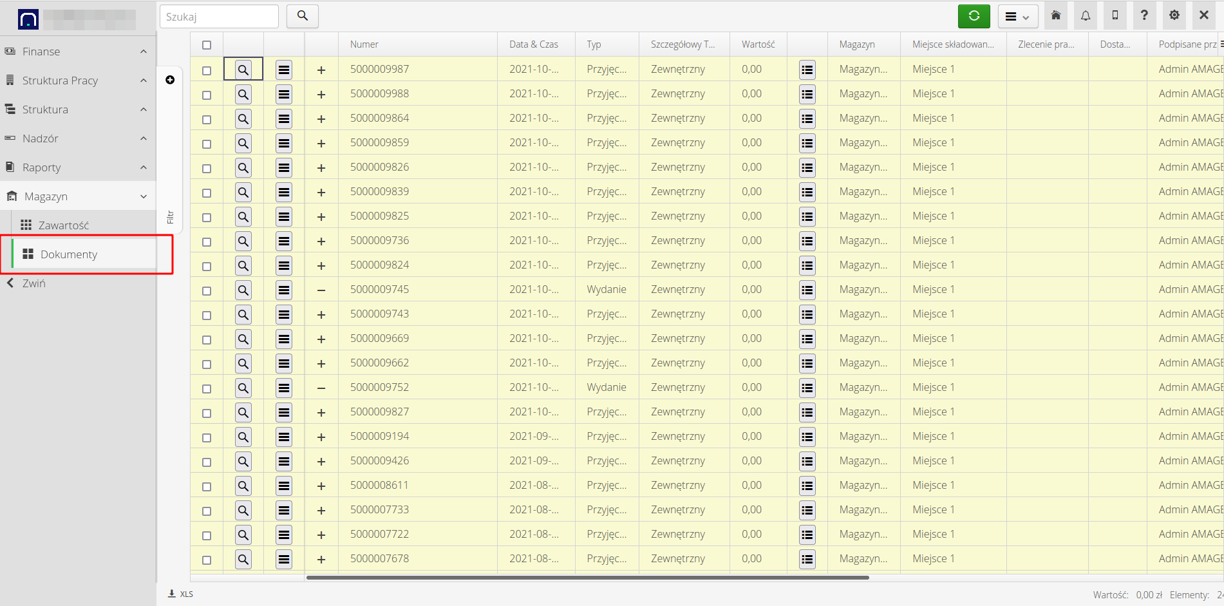Open Zawartość in Magazyn menu

pos(63,225)
